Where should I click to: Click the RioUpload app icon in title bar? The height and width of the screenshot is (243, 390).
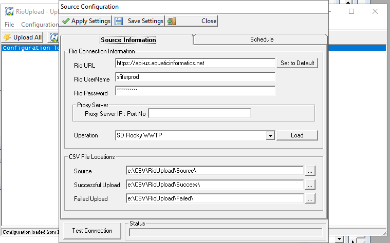(9, 11)
